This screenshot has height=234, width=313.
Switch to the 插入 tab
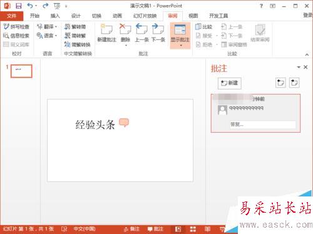55,16
